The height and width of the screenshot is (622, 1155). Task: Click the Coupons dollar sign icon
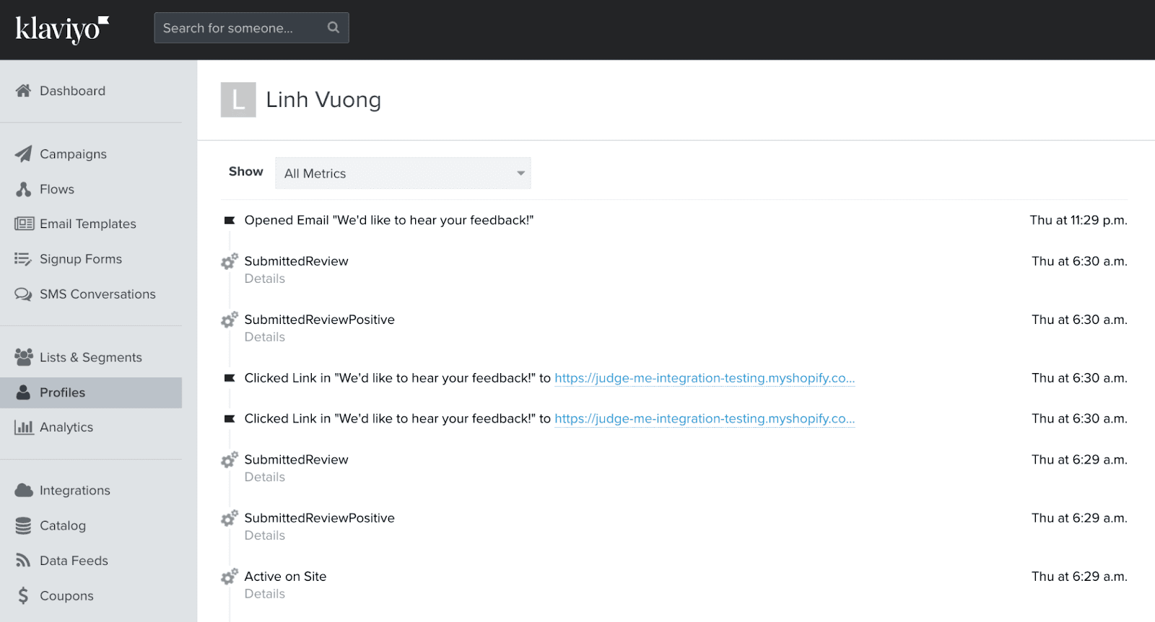click(23, 596)
